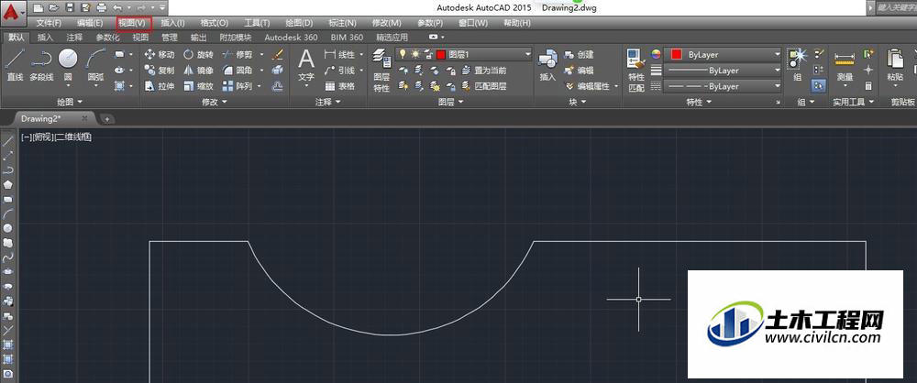The height and width of the screenshot is (383, 917).
Task: Click the 编辑属性 button
Action: 589,86
